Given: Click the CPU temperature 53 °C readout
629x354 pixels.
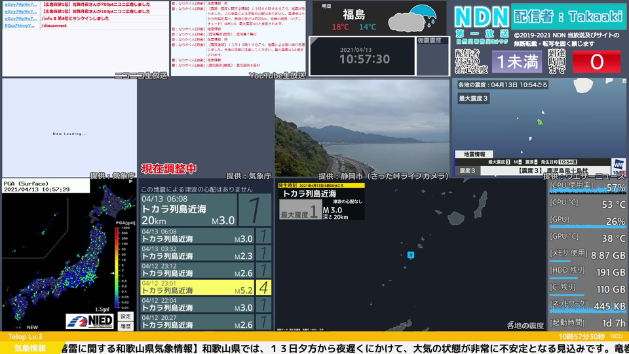Looking at the screenshot, I should coord(587,204).
